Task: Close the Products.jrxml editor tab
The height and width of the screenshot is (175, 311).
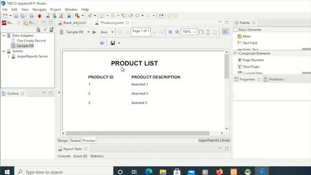Action: pyautogui.click(x=127, y=23)
